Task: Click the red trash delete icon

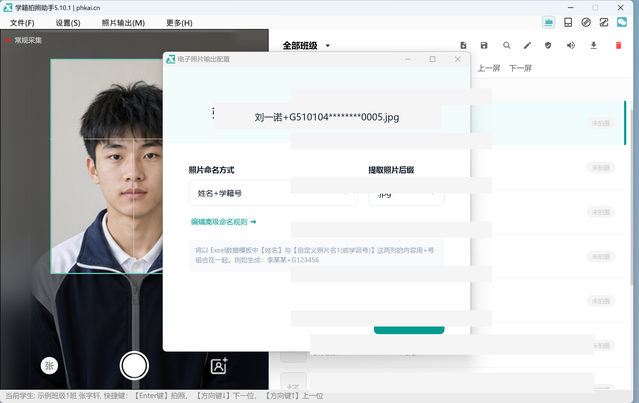Action: click(619, 45)
